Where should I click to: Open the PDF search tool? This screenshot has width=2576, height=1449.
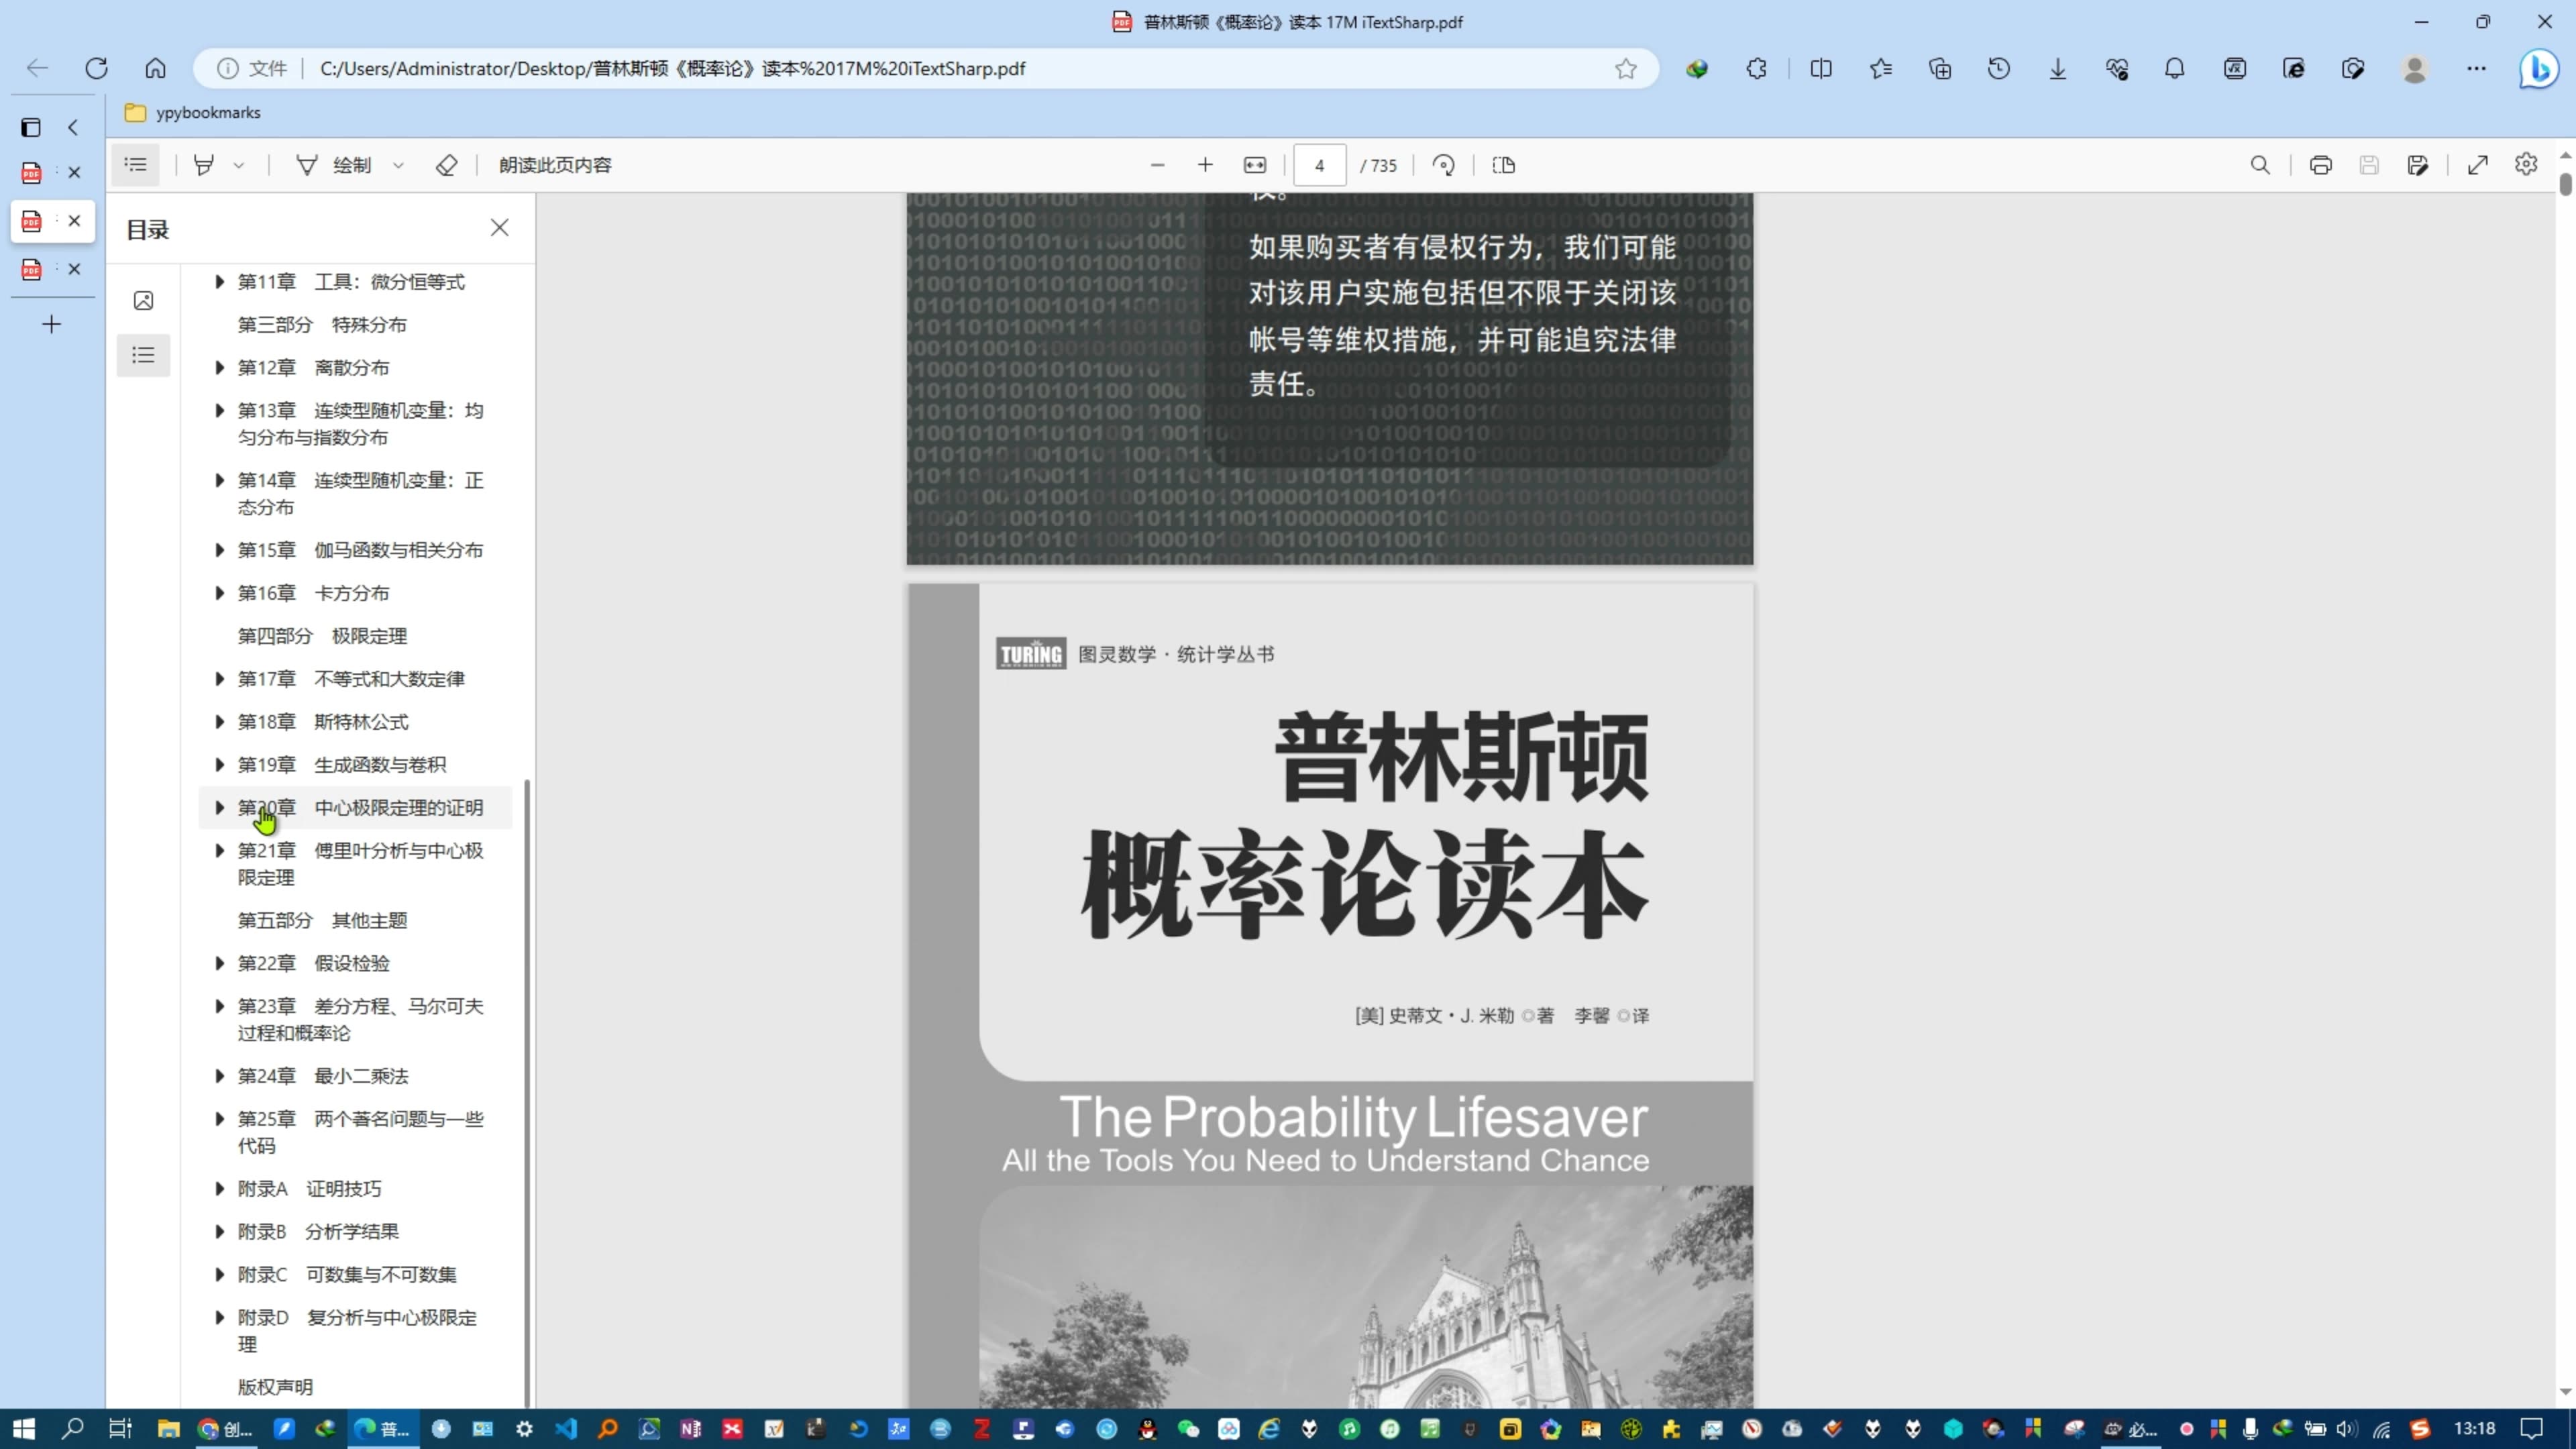(x=2260, y=165)
